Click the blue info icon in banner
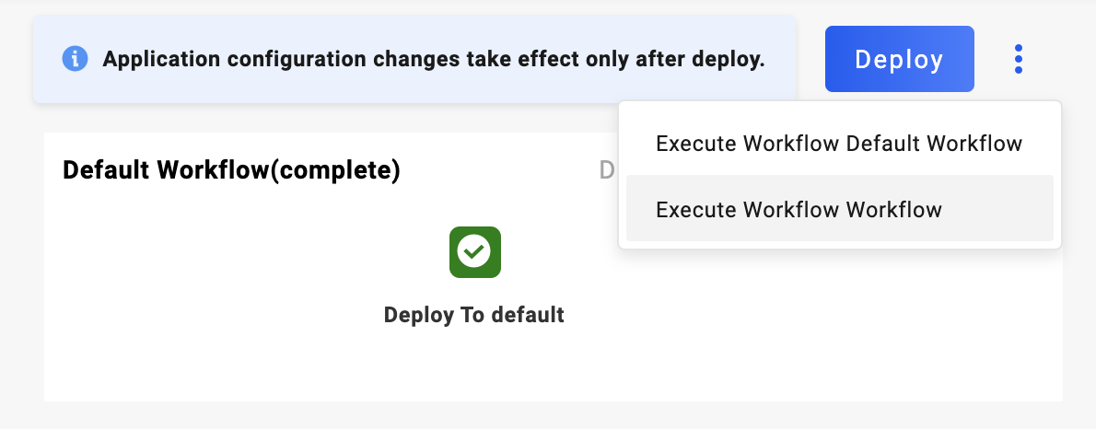This screenshot has width=1096, height=429. coord(75,60)
